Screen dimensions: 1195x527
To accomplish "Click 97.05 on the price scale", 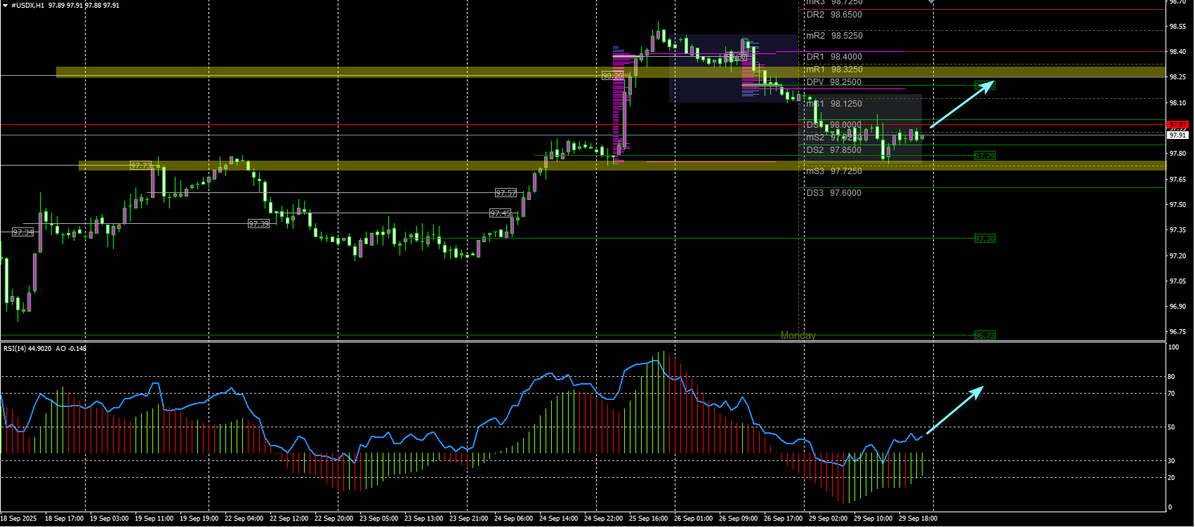I will pos(1177,281).
